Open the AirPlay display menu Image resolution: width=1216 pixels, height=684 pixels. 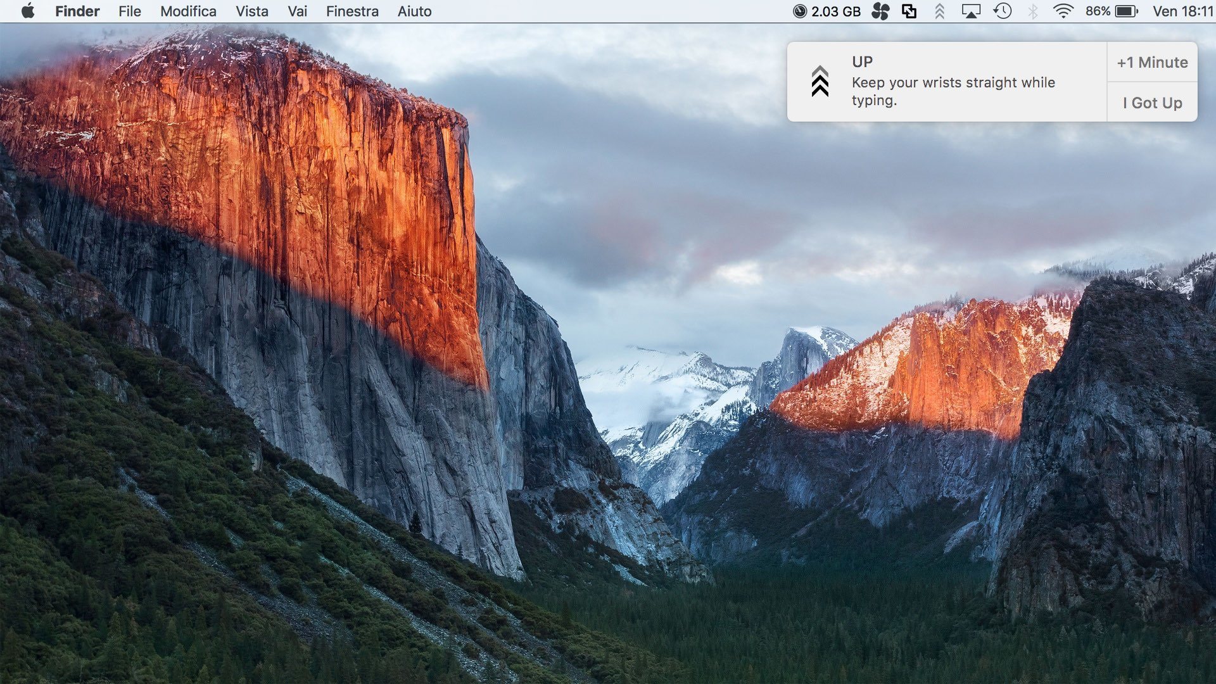click(x=971, y=11)
